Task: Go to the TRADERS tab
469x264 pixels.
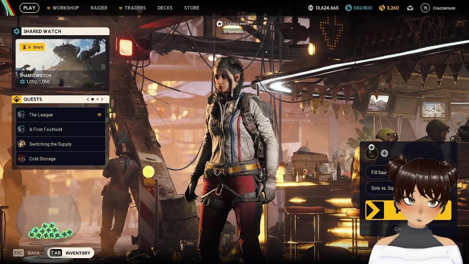Action: tap(135, 8)
